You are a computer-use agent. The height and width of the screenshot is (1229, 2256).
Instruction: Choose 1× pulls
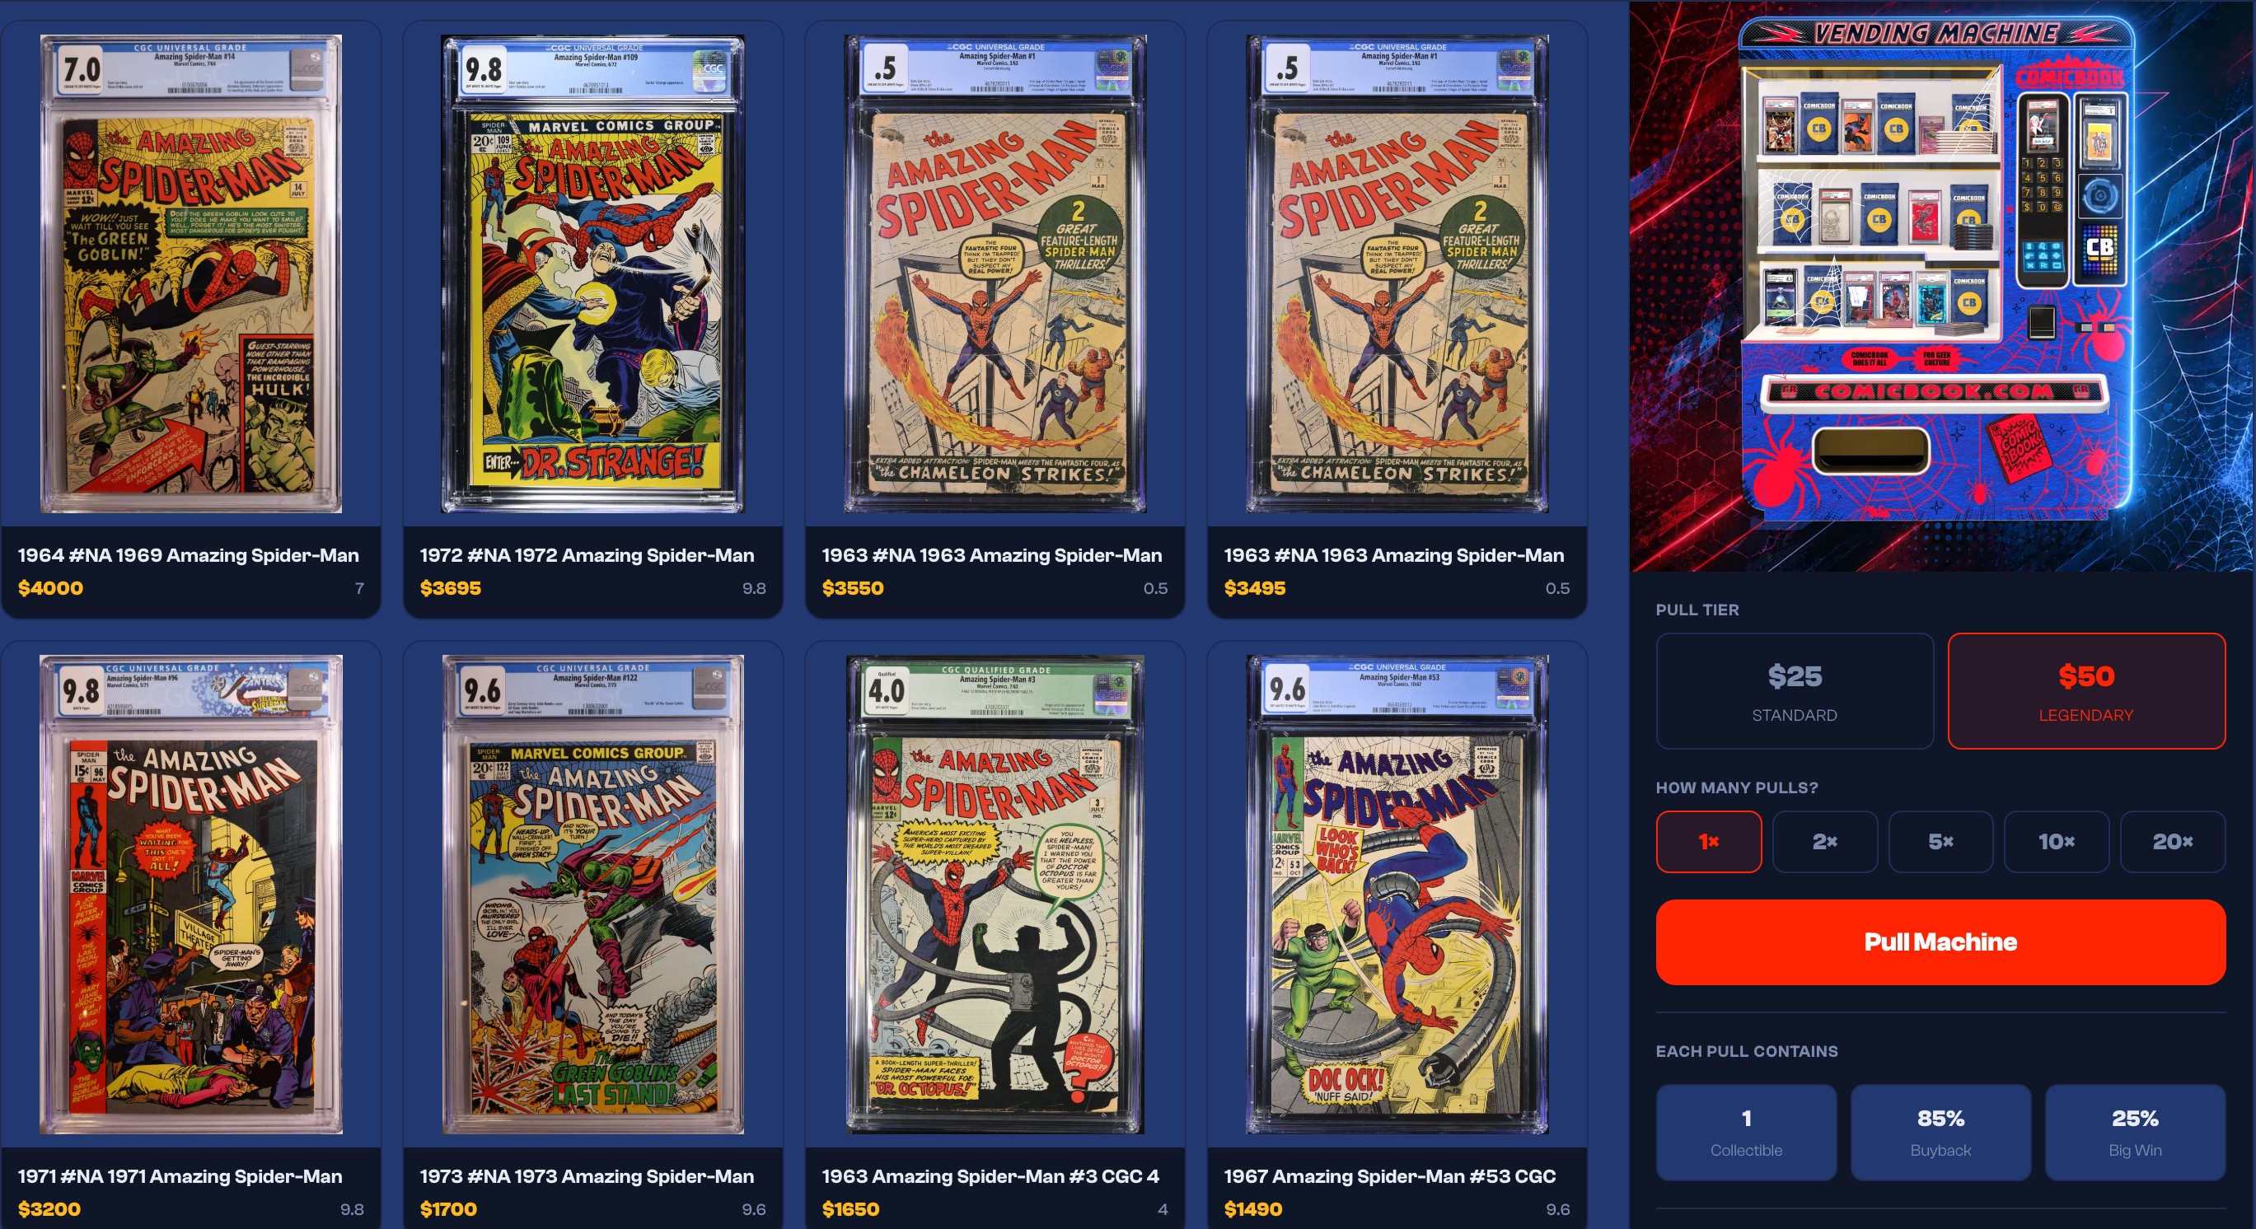click(x=1708, y=841)
